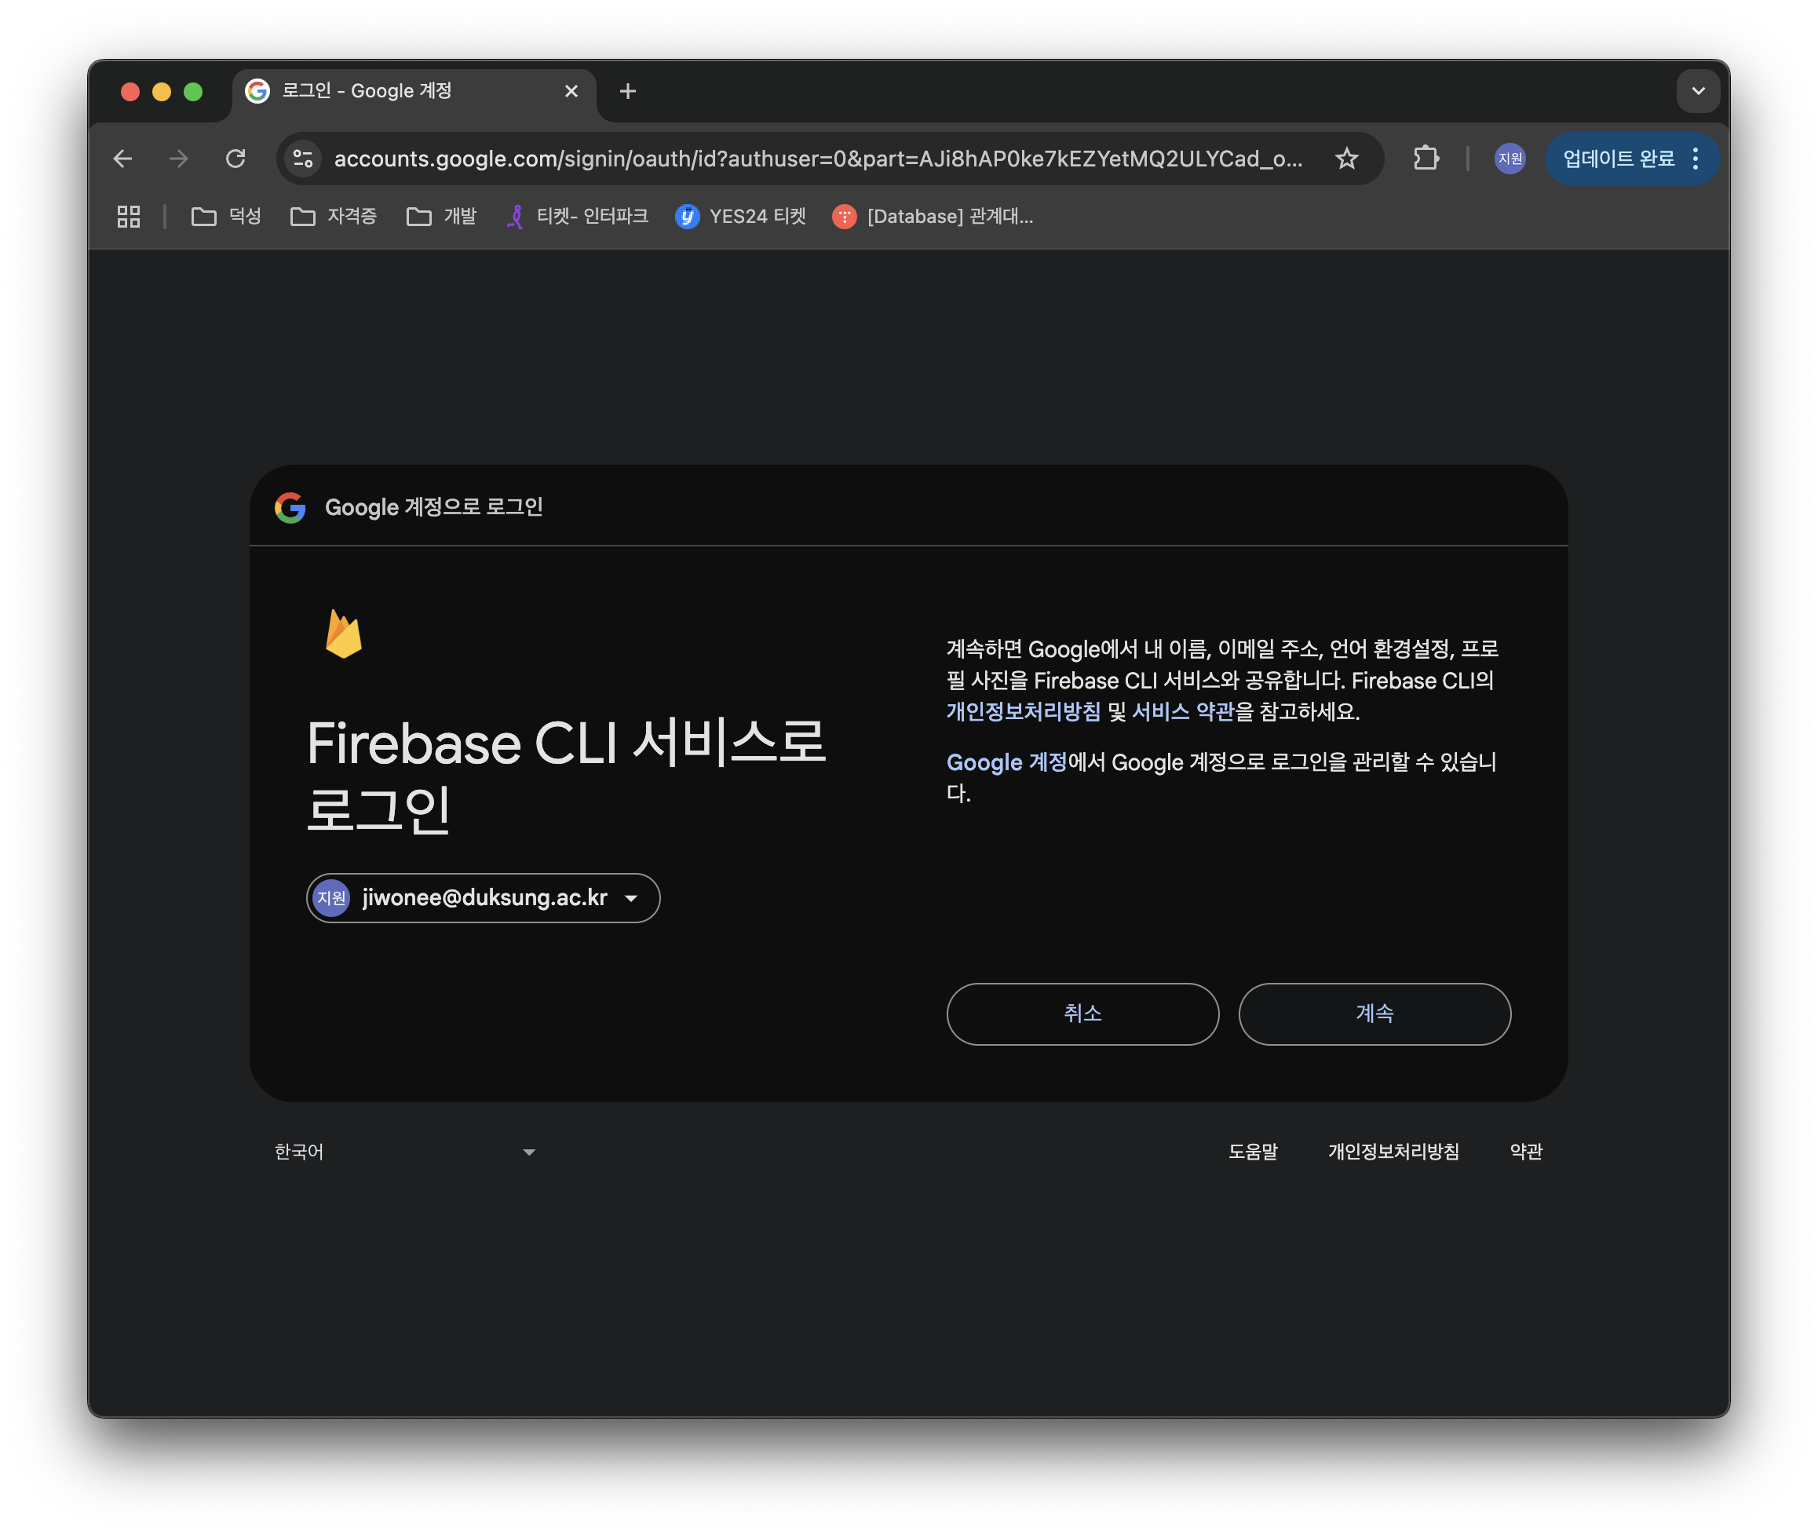
Task: Open the 서비스 약관 link
Action: (1182, 711)
